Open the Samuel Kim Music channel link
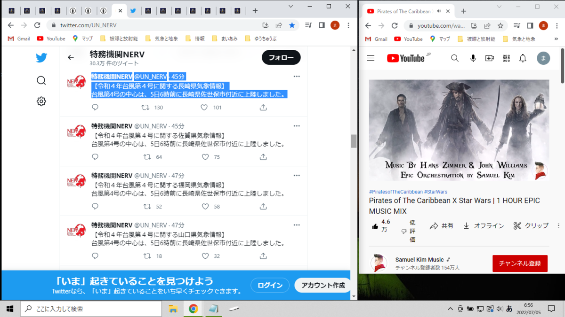 420,259
